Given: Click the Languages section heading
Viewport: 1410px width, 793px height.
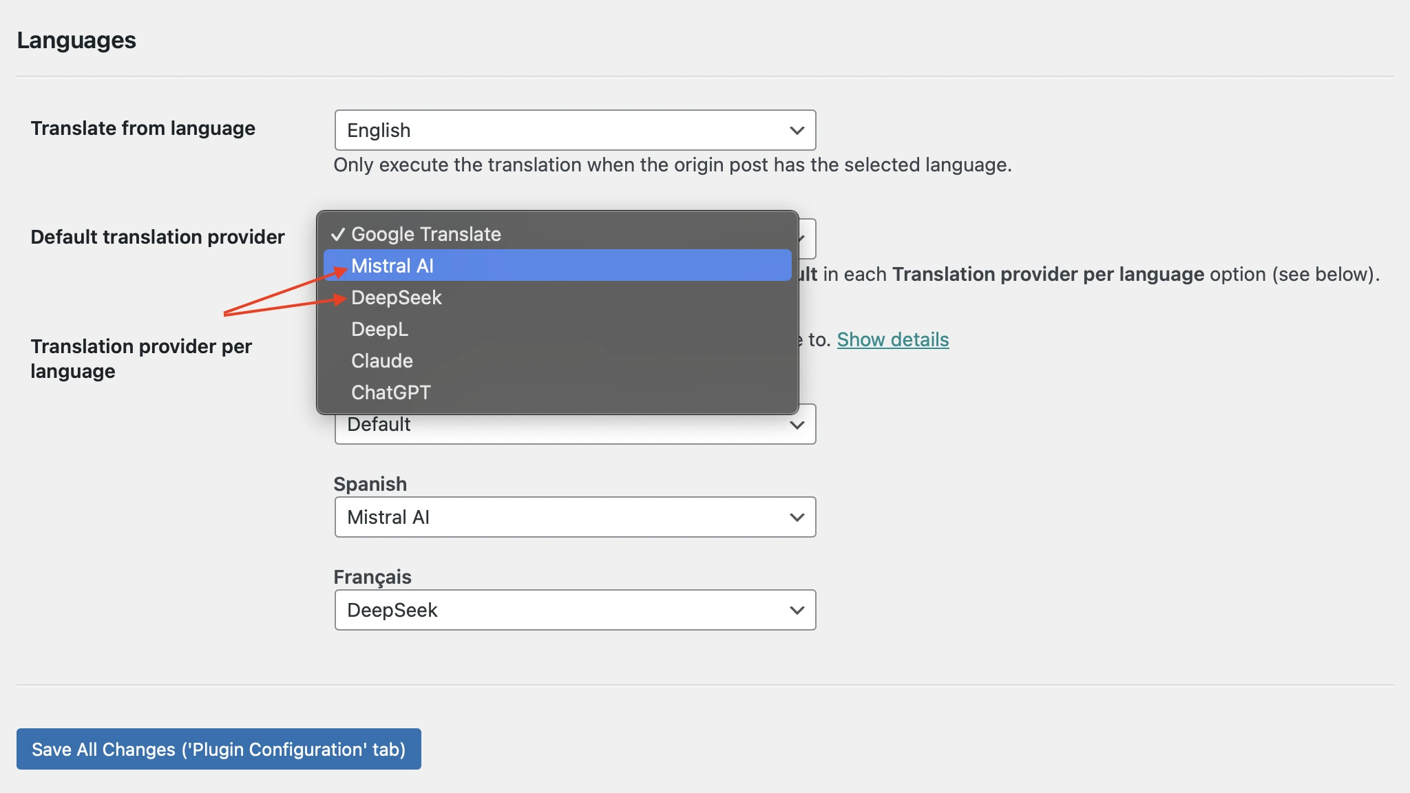Looking at the screenshot, I should tap(77, 40).
